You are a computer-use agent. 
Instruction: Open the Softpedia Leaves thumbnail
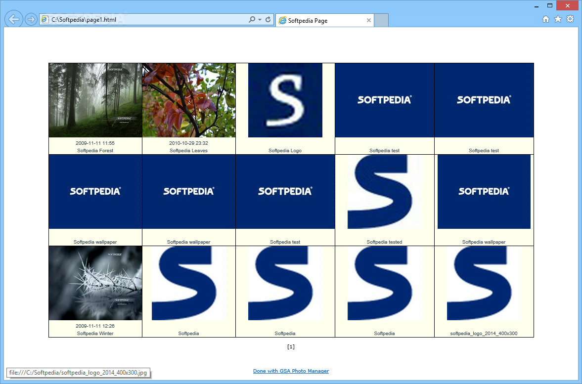(x=189, y=100)
